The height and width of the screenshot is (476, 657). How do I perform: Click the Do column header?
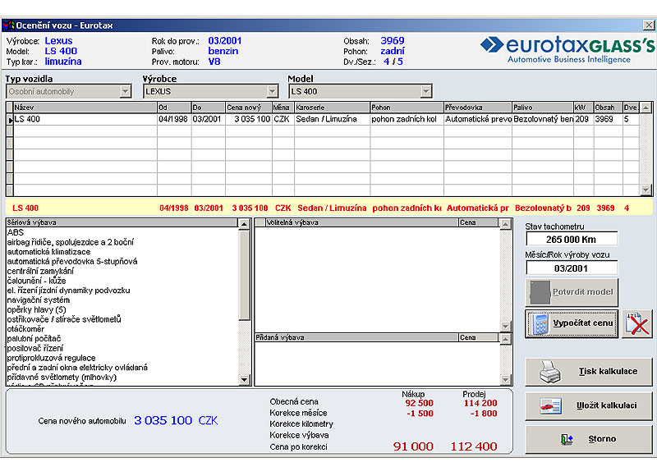tap(209, 108)
